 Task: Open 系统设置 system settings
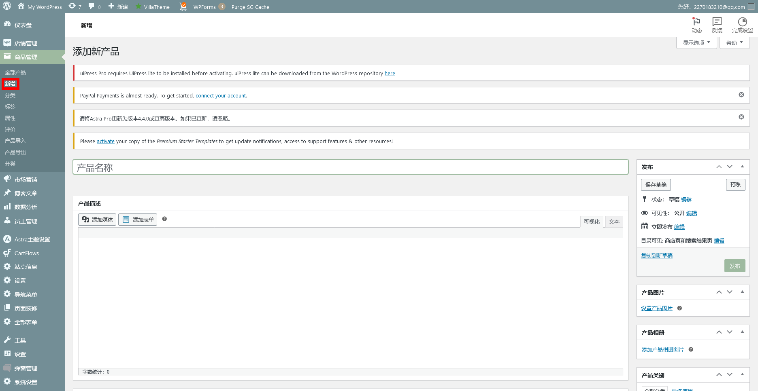click(x=32, y=382)
